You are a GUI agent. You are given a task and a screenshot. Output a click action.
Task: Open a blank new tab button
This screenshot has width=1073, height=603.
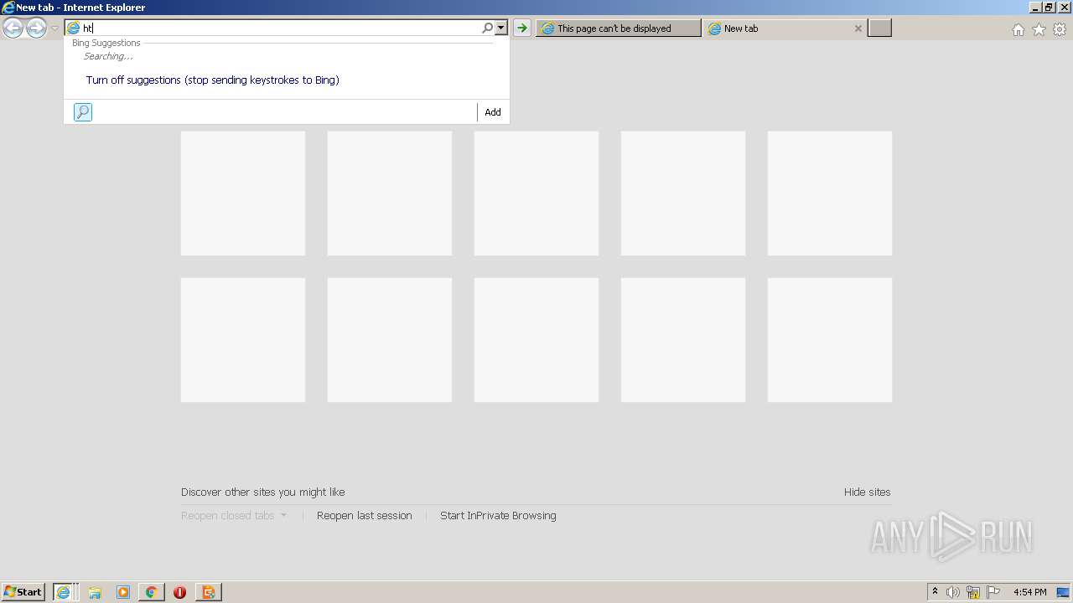click(879, 28)
